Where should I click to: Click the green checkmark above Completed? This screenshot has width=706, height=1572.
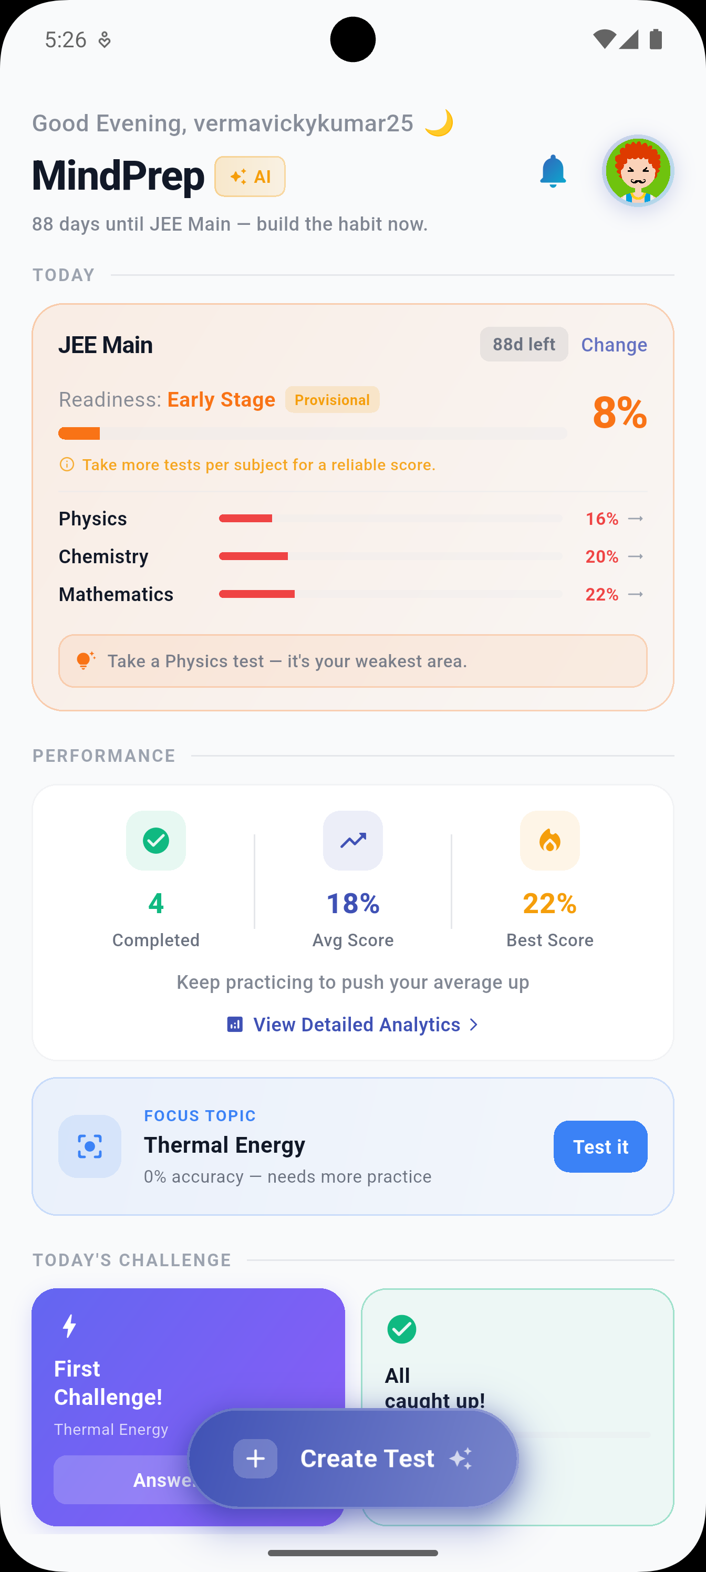point(156,841)
